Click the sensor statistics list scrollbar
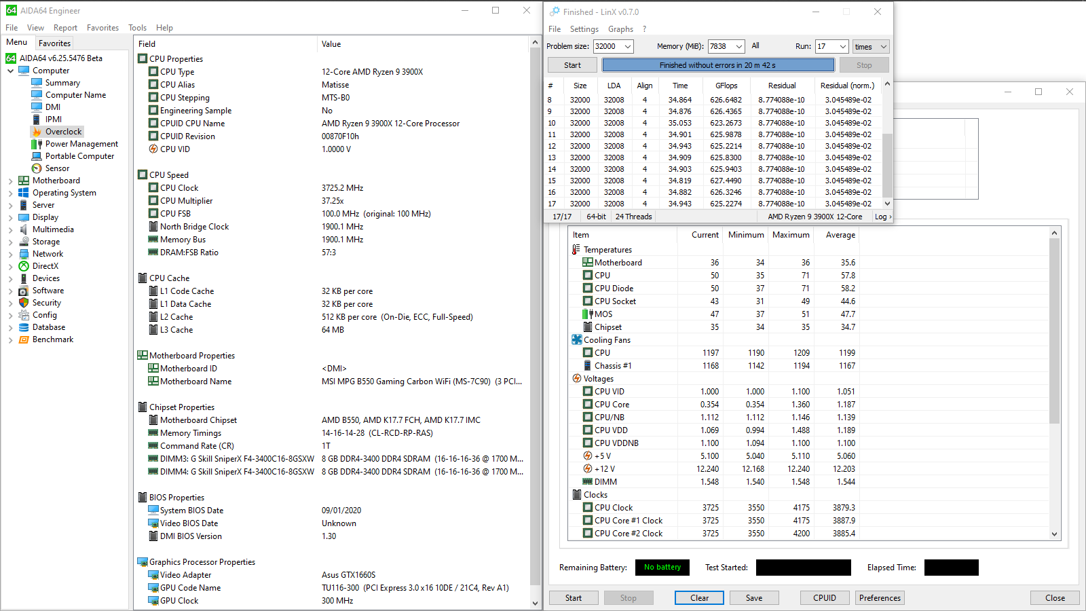Image resolution: width=1086 pixels, height=611 pixels. [x=1054, y=384]
